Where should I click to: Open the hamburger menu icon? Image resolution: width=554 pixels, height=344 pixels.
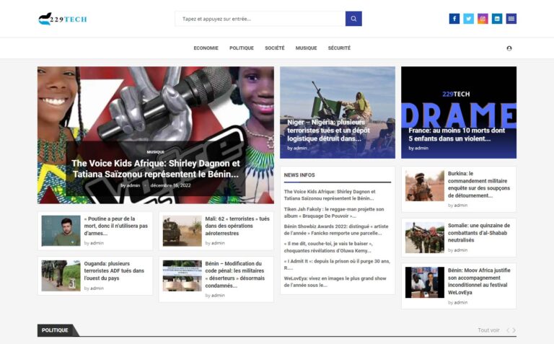coord(511,19)
